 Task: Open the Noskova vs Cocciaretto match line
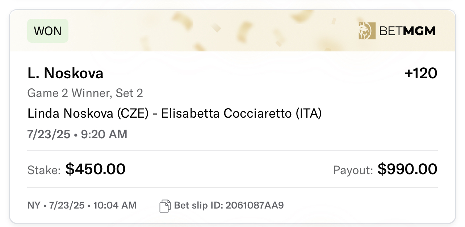(x=175, y=114)
